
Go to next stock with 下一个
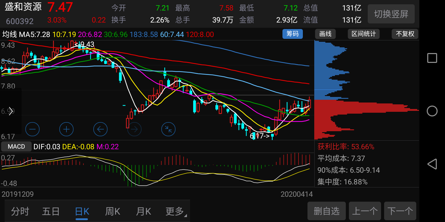click(x=400, y=211)
